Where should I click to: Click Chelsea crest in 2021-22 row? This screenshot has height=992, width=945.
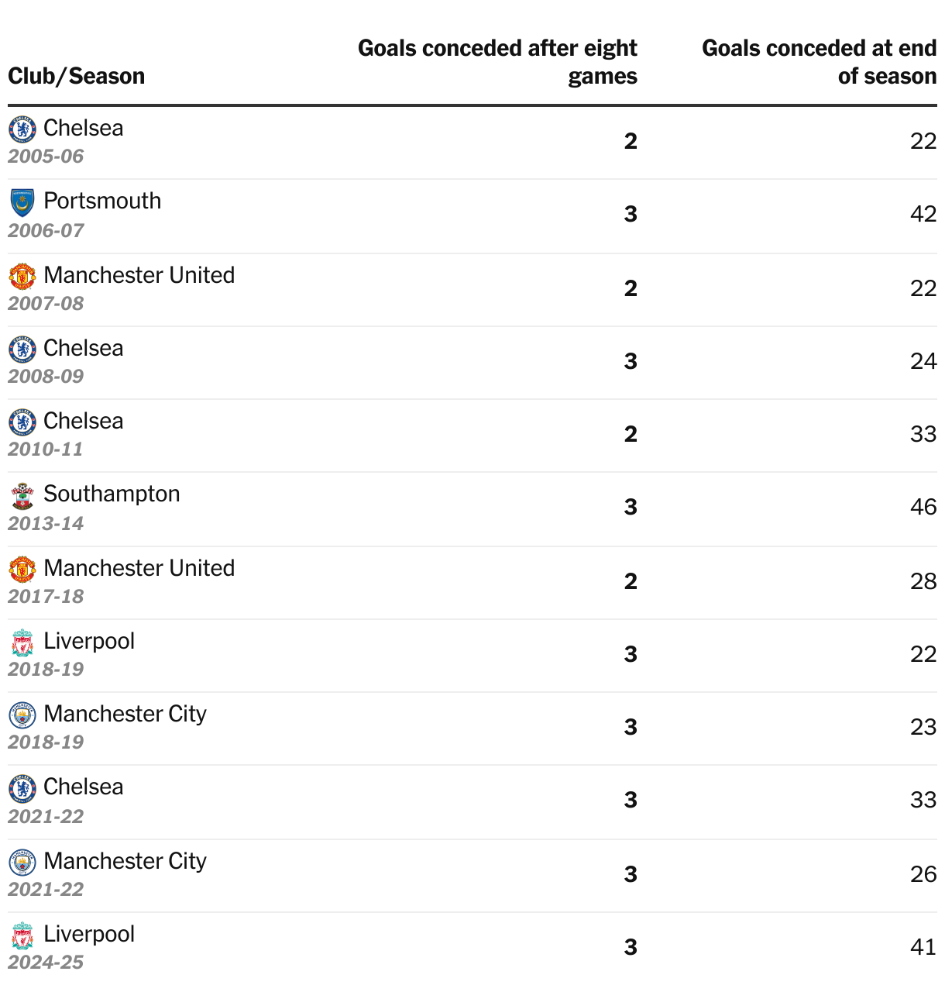click(22, 788)
